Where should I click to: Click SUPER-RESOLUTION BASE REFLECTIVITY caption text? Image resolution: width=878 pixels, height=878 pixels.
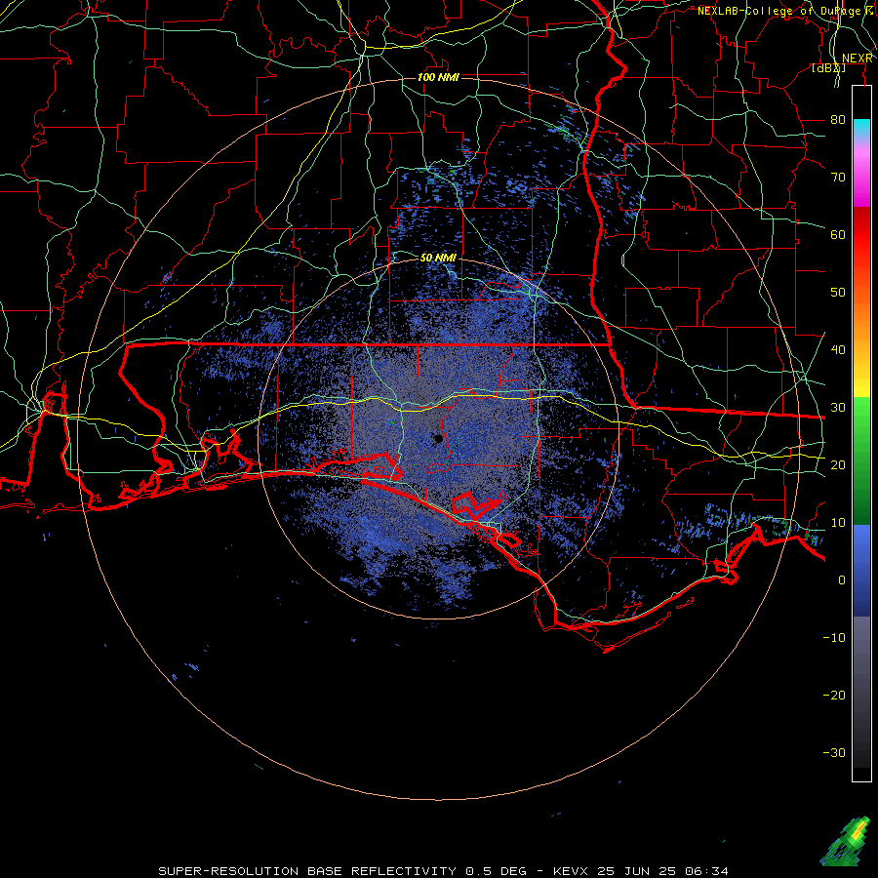[307, 871]
